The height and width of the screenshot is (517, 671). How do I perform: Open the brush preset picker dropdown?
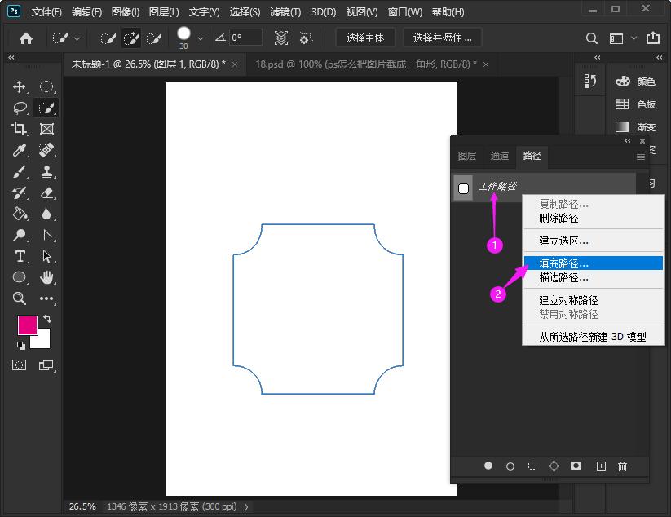point(199,38)
